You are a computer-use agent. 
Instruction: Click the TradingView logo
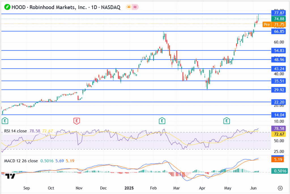pos(10,176)
